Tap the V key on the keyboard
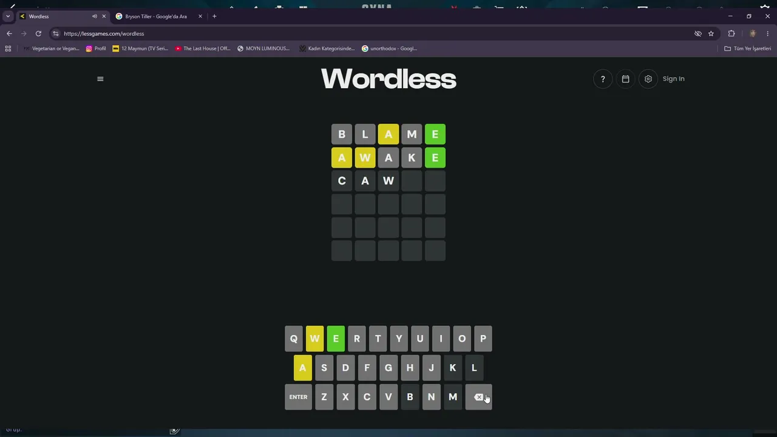 pos(388,397)
